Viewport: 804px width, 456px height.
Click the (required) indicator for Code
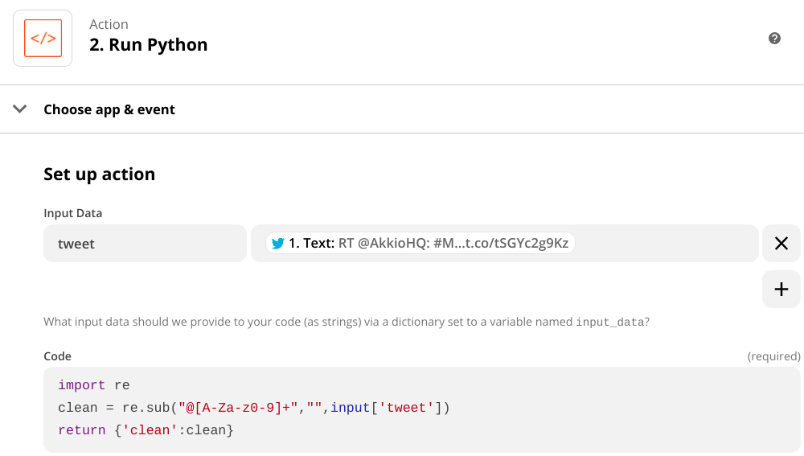773,356
